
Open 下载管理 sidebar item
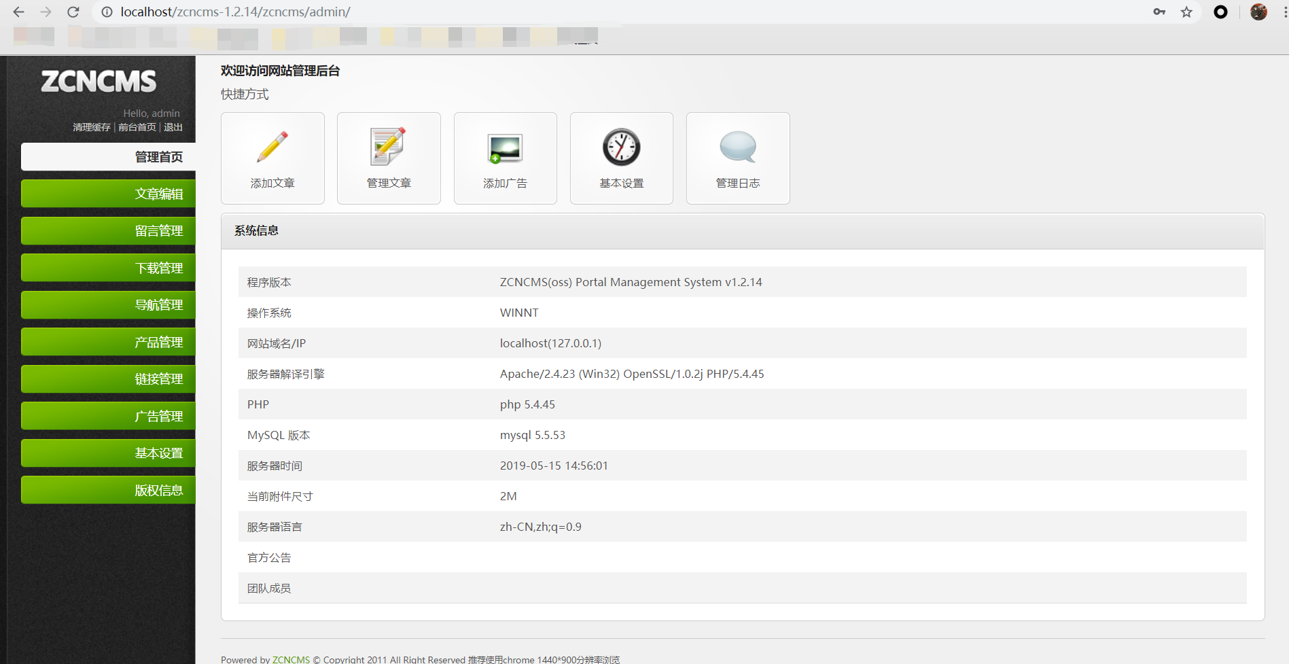coord(109,268)
